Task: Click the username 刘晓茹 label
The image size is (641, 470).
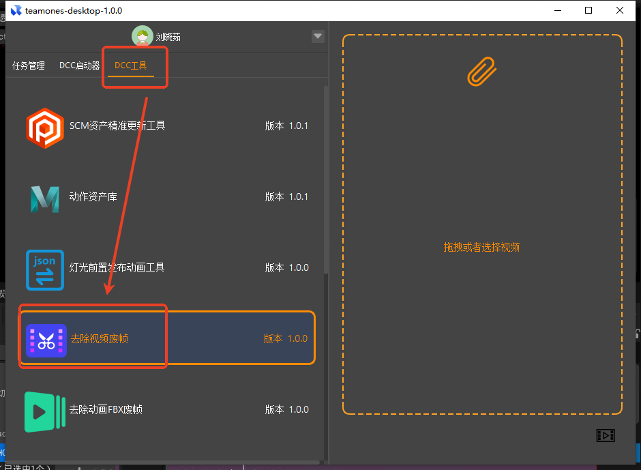Action: pos(168,38)
